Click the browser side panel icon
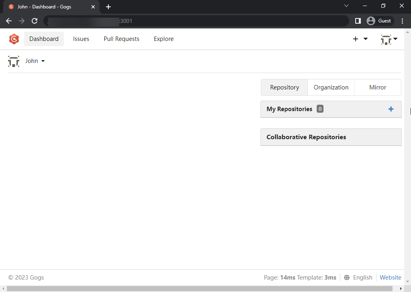 (x=358, y=20)
